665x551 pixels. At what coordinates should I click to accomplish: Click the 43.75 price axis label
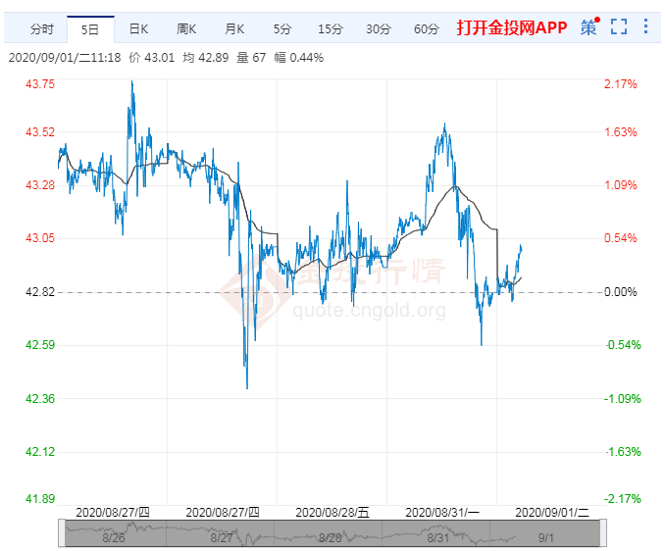pos(40,84)
